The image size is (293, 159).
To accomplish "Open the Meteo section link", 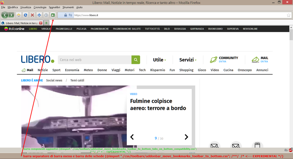I will (88, 70).
